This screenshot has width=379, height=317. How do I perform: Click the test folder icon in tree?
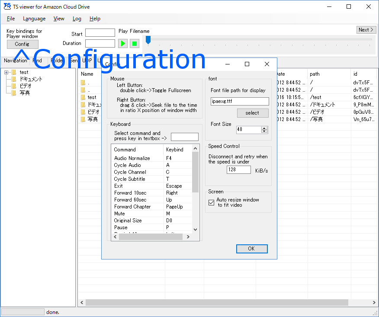pyautogui.click(x=14, y=72)
